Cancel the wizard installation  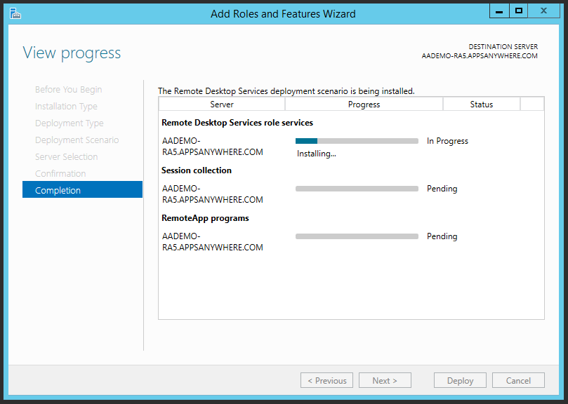coord(517,380)
